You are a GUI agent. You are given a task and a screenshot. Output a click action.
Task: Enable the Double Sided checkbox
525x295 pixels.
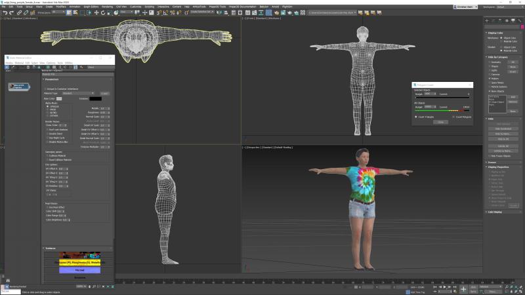pos(47,134)
